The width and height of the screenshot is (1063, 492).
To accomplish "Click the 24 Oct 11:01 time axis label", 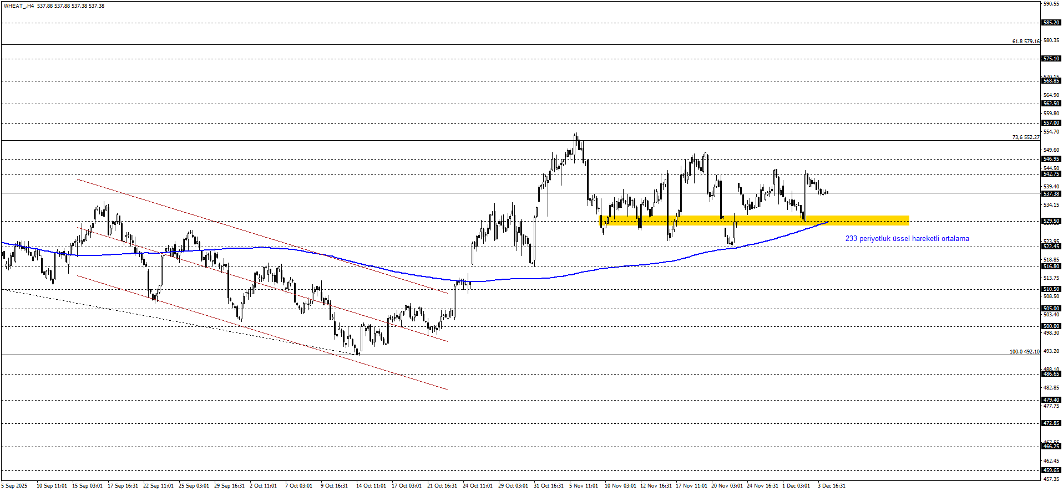I will 477,486.
